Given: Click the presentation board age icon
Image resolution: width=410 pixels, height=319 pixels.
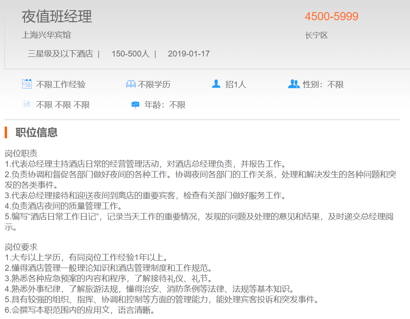Looking at the screenshot, I should [135, 105].
